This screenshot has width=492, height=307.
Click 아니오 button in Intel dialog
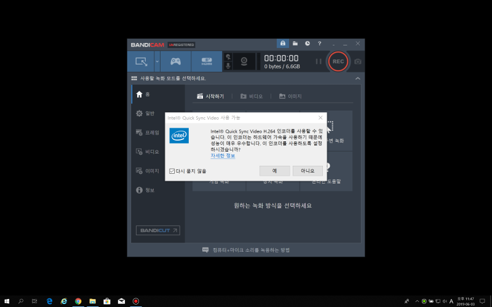pos(307,171)
